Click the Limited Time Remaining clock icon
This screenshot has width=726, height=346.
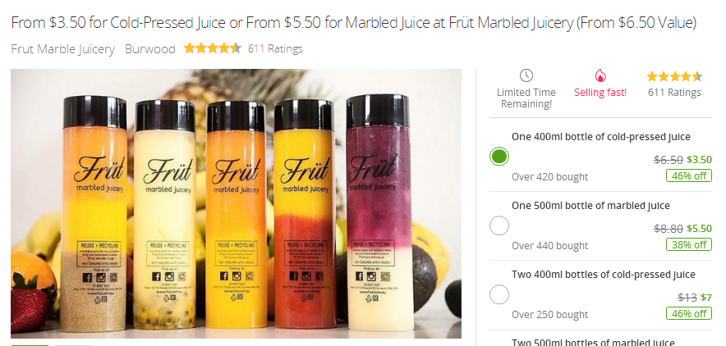(x=526, y=75)
